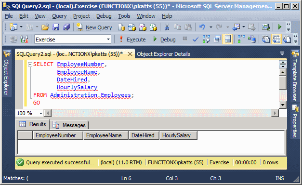Image resolution: width=302 pixels, height=185 pixels.
Task: Click the Debug button in the SQL Editor toolbar
Action: click(x=164, y=40)
